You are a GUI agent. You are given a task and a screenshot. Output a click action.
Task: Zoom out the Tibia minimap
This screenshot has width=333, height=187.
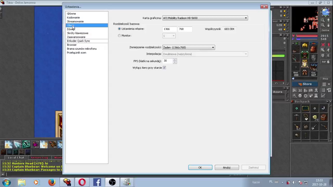click(323, 20)
